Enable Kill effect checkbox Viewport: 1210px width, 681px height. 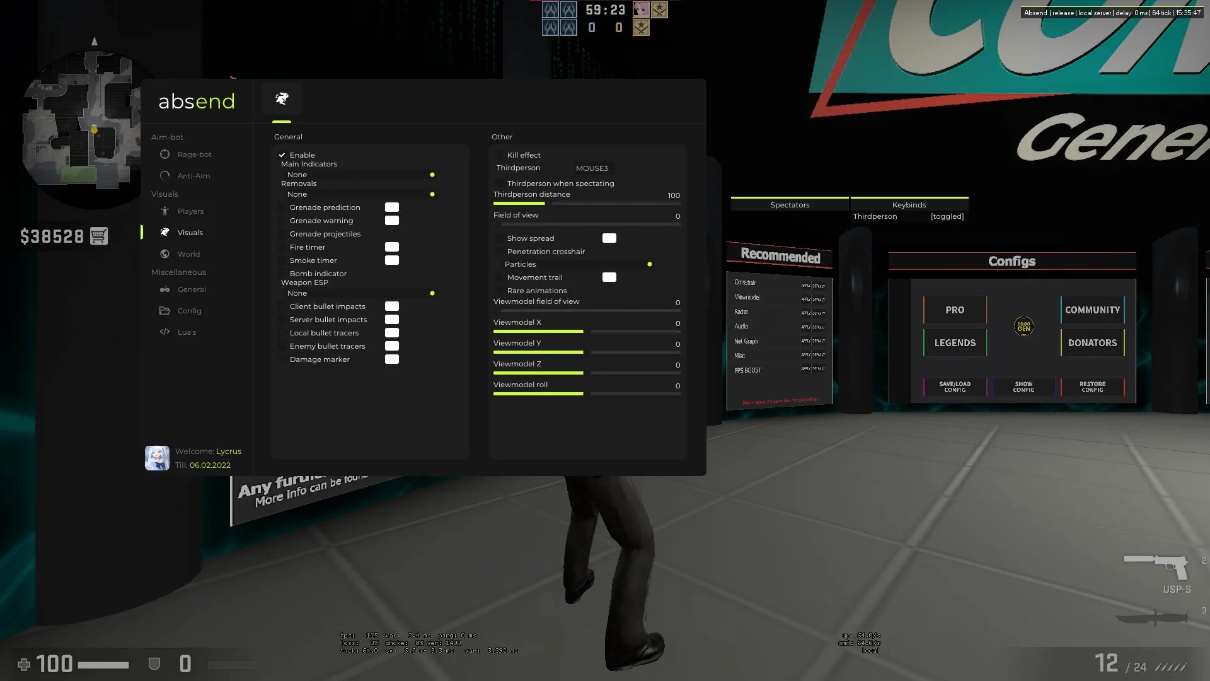pyautogui.click(x=500, y=155)
